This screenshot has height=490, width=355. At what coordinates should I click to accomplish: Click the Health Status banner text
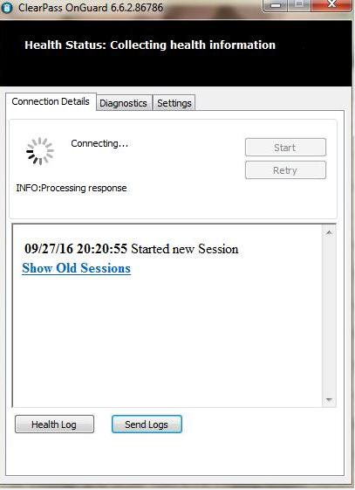(150, 45)
